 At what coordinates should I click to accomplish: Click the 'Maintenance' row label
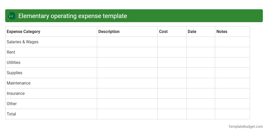pyautogui.click(x=19, y=83)
